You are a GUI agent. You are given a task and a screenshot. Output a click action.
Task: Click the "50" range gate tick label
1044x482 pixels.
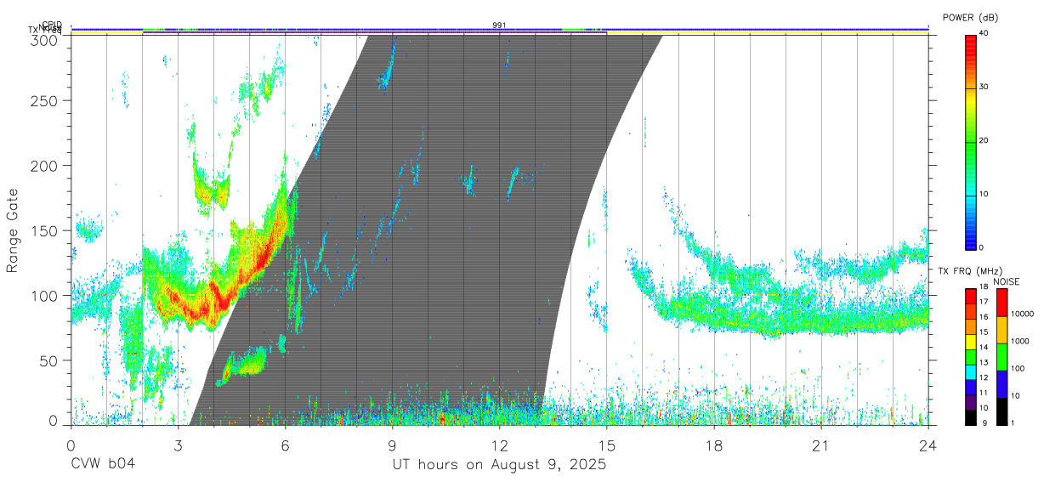(50, 360)
